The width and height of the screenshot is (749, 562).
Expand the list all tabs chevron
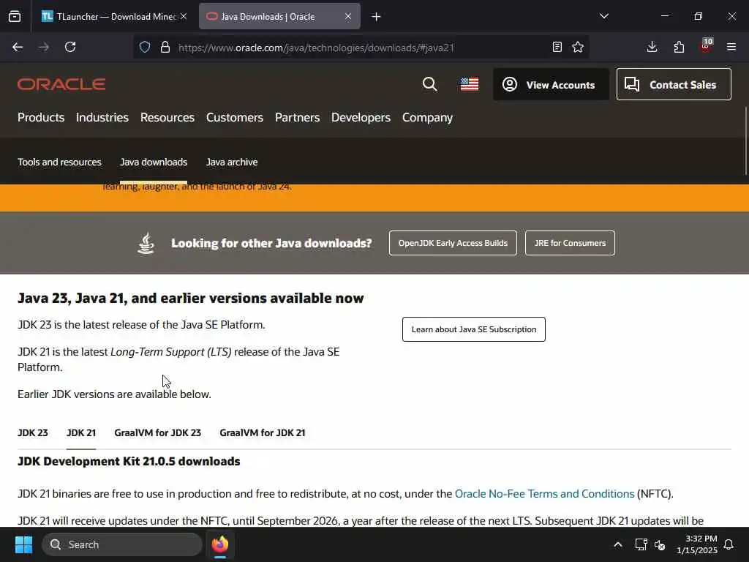pos(604,16)
